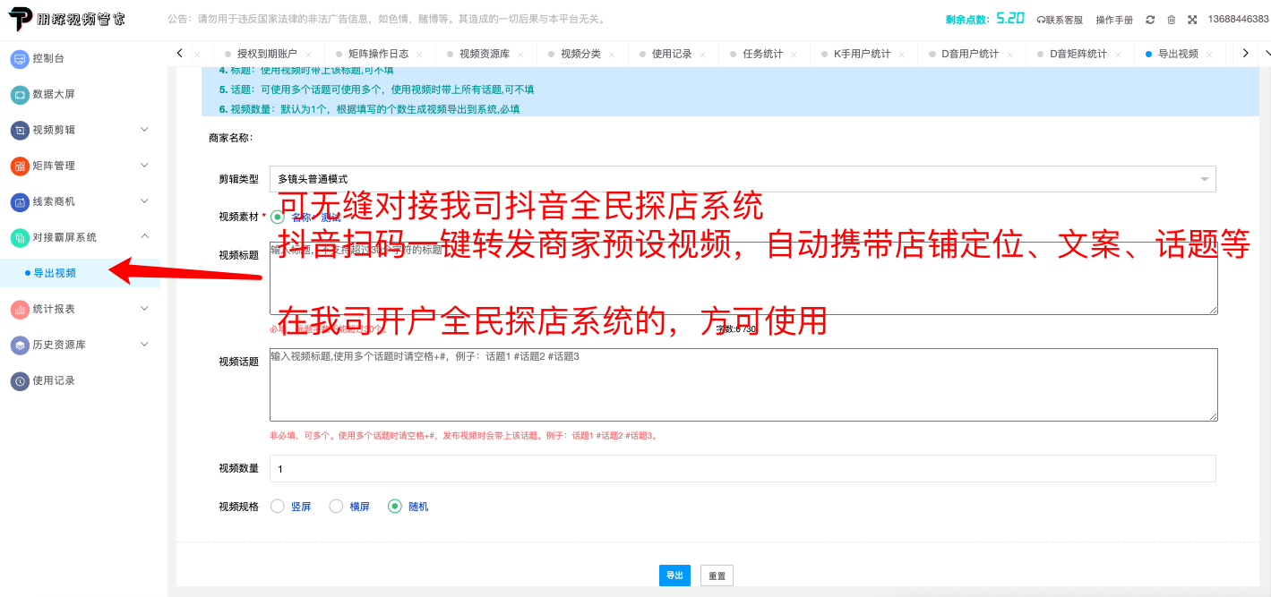Viewport: 1271px width, 597px height.
Task: Close the 视频分类 tab
Action: pos(613,55)
